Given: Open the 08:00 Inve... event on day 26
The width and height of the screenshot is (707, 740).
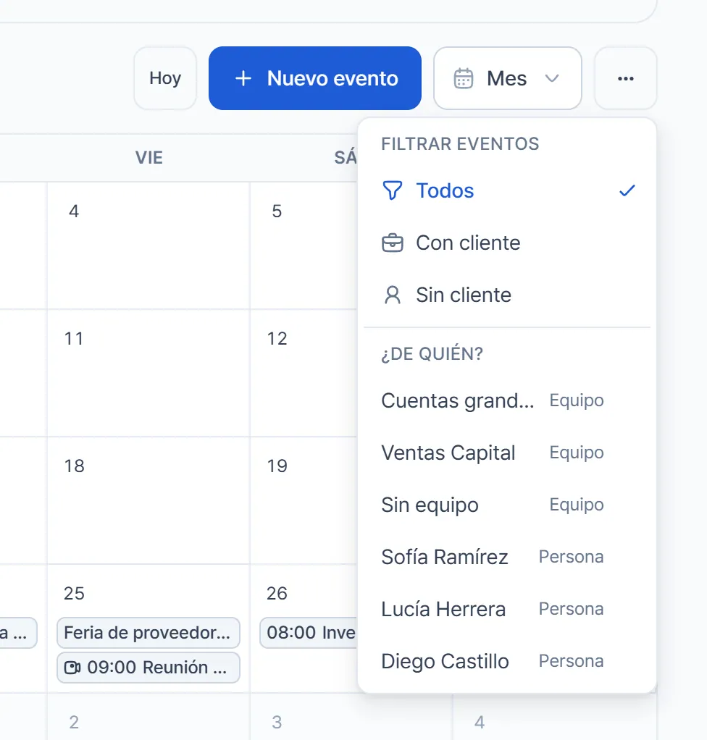Looking at the screenshot, I should click(x=309, y=633).
